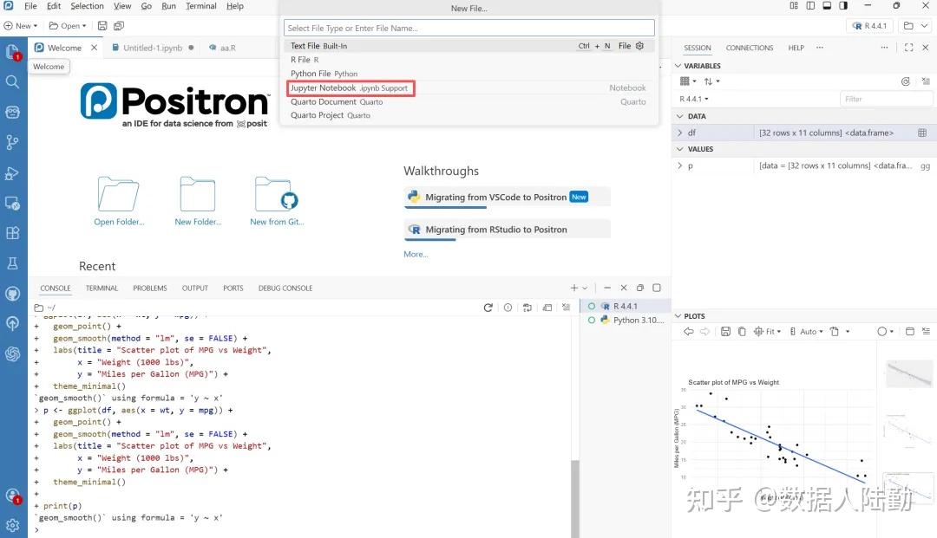Expand the p variable row

(x=679, y=165)
